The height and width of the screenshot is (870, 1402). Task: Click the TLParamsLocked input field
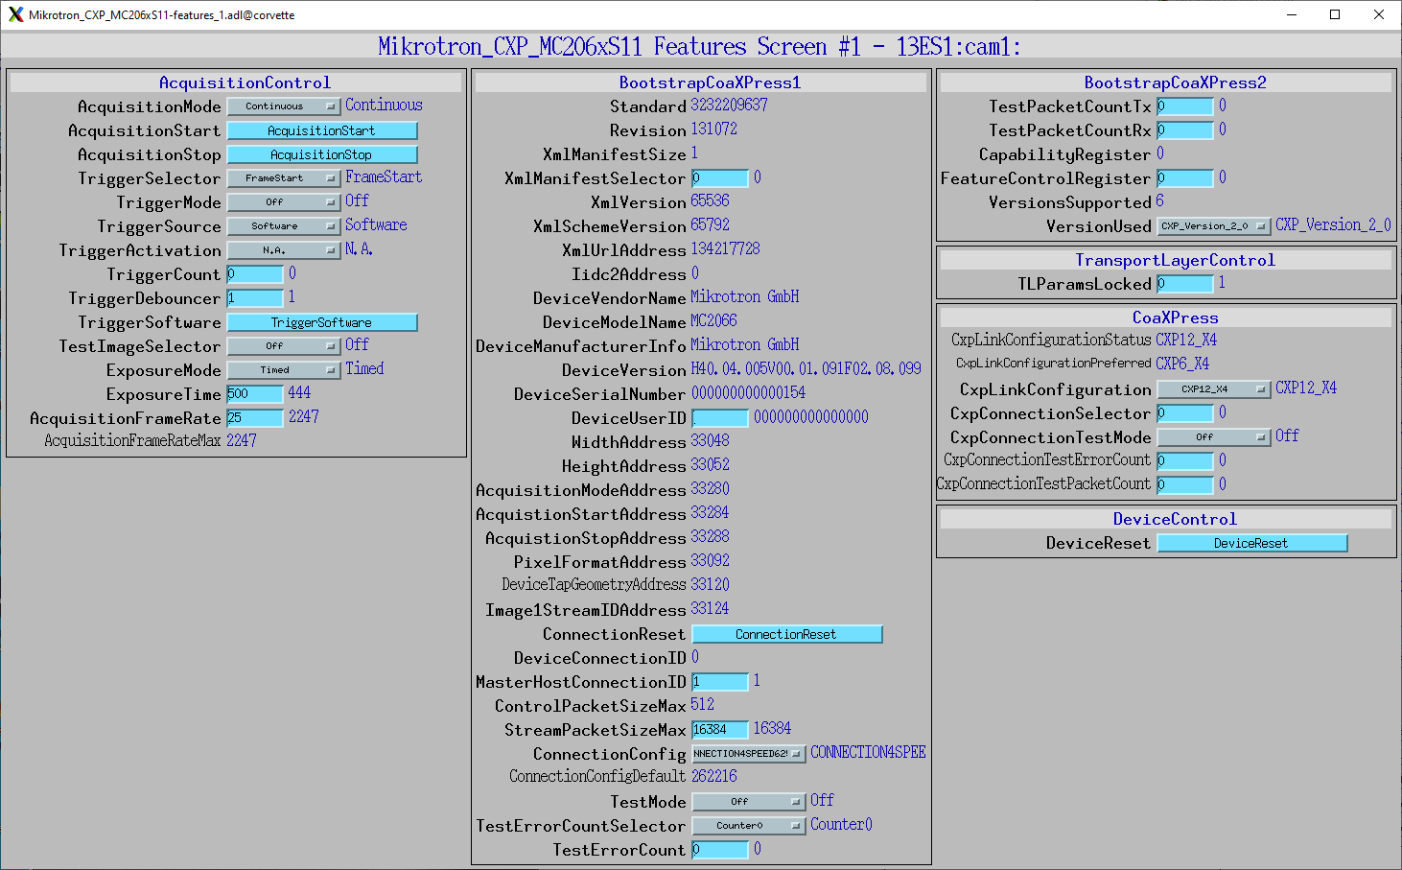point(1185,284)
